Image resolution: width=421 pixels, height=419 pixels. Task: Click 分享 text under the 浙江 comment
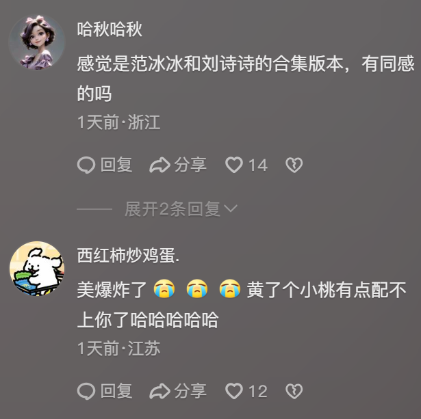point(190,165)
